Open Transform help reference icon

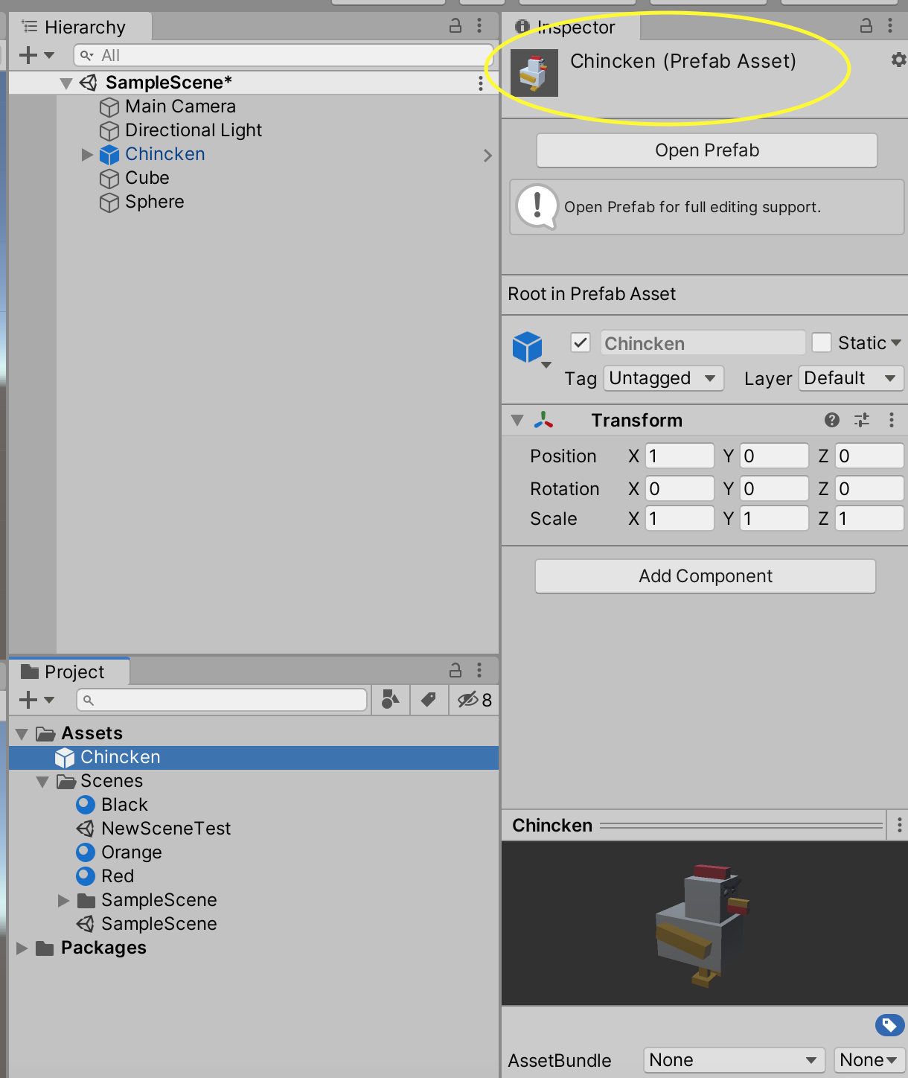pos(832,420)
